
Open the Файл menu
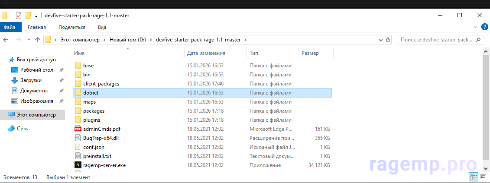(x=10, y=27)
